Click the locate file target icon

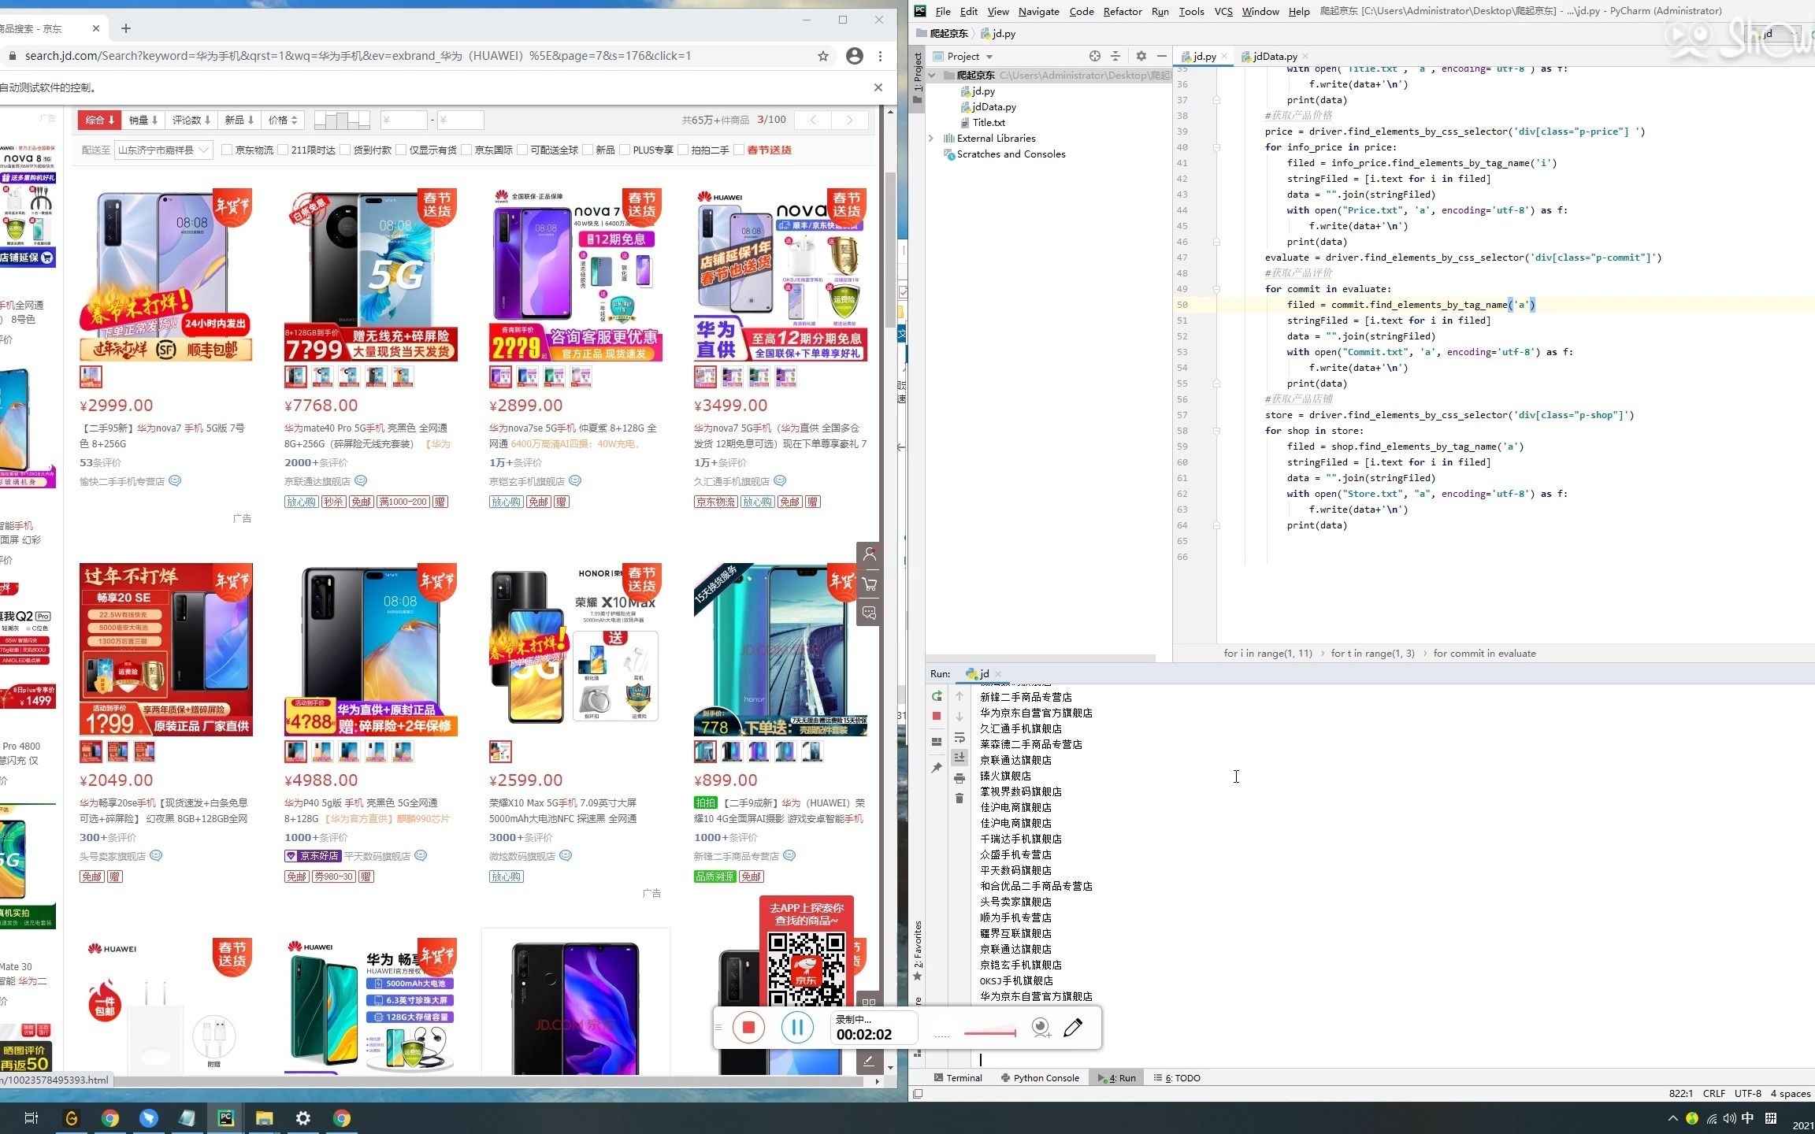point(1094,56)
